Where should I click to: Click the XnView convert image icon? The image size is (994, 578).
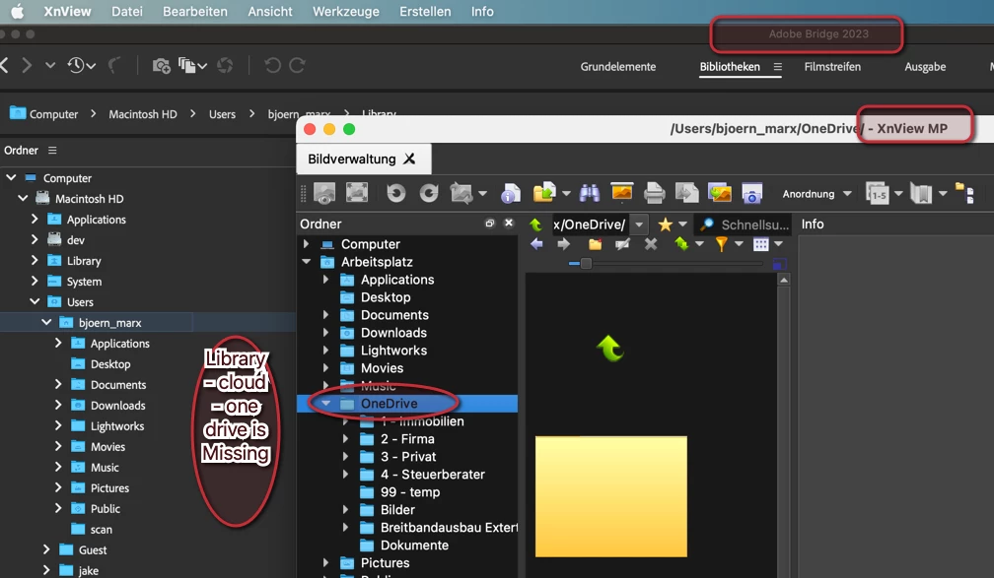[462, 193]
